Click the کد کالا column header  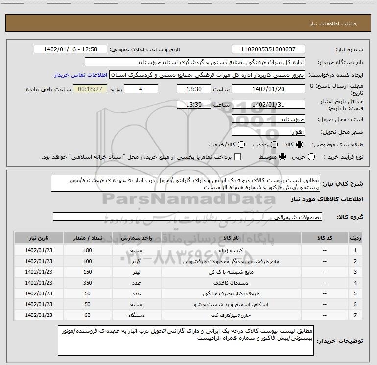(x=325, y=238)
